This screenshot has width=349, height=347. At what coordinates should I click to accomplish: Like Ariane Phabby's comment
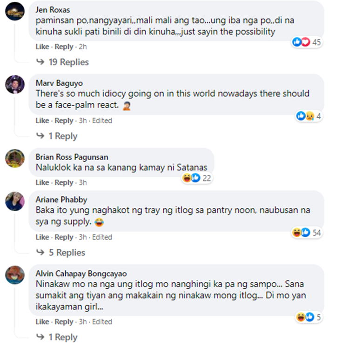click(x=42, y=237)
